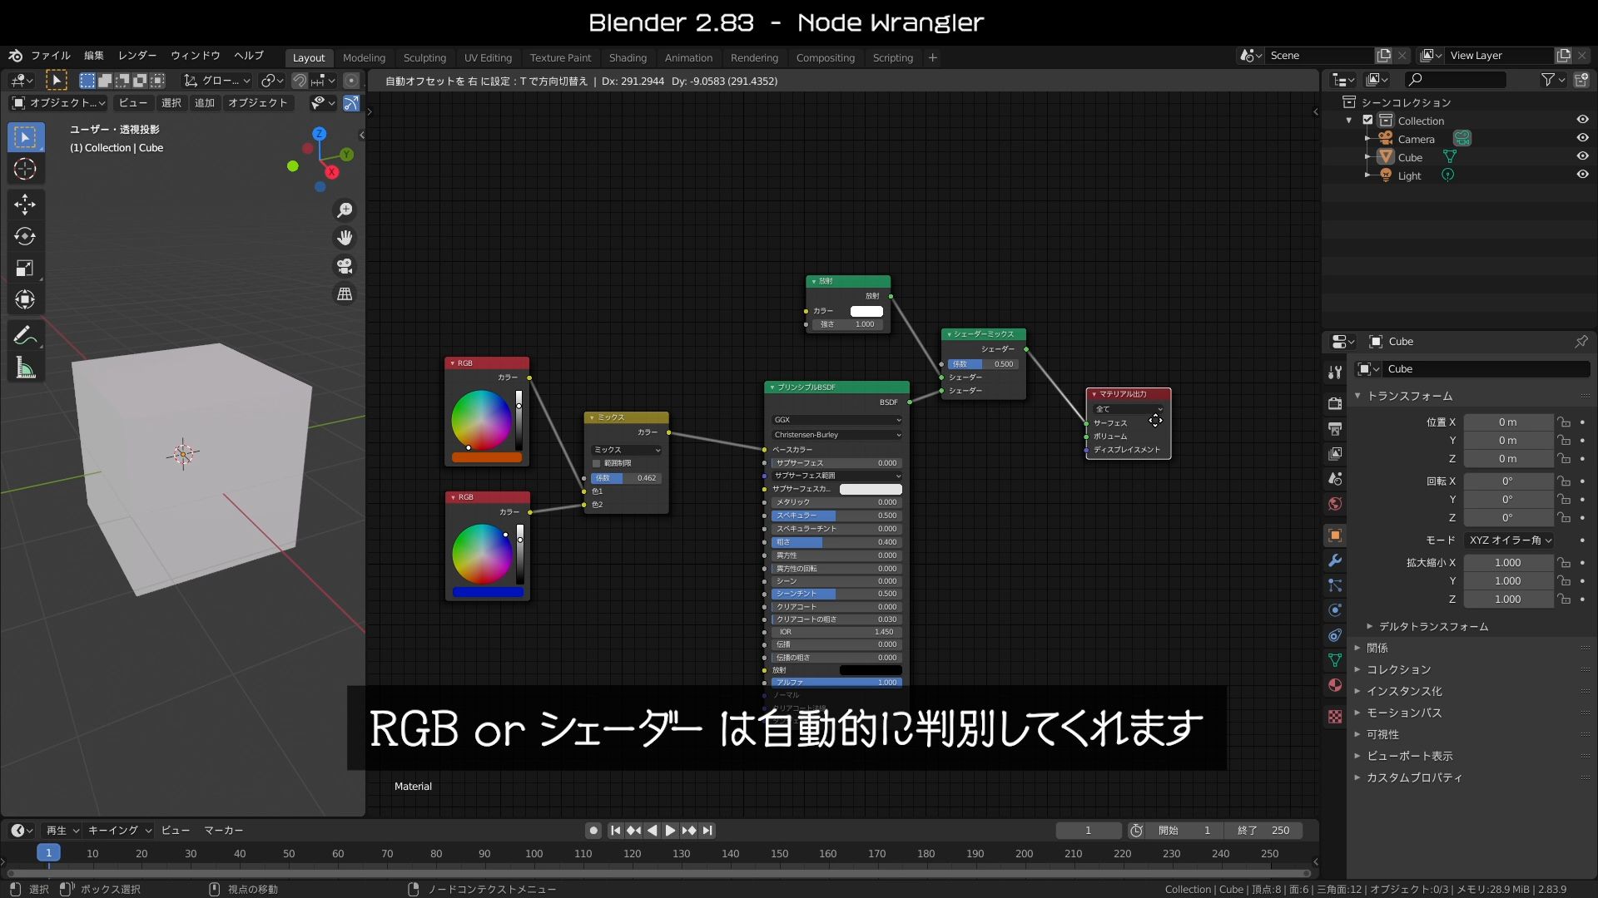Open the Render Properties tab
Screen dimensions: 1598x898
tap(1335, 403)
